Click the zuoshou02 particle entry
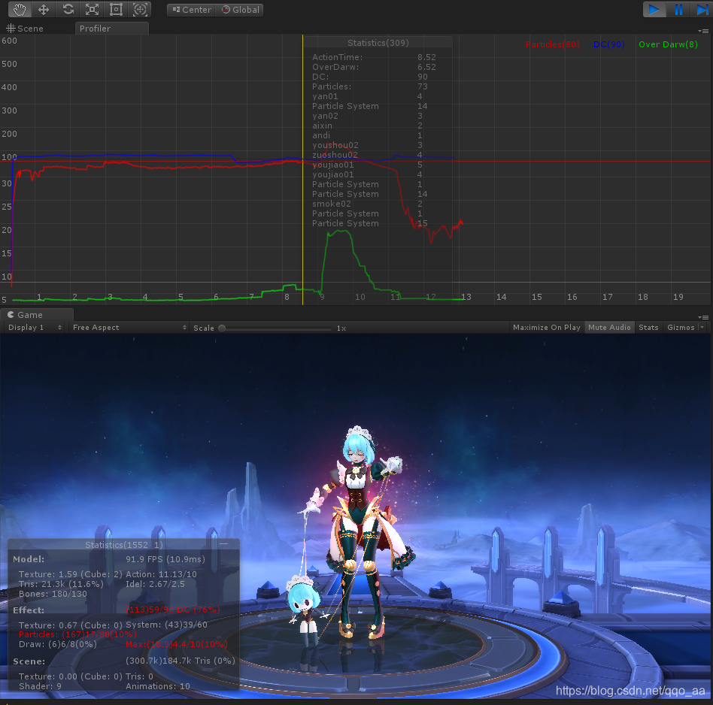 (x=368, y=155)
